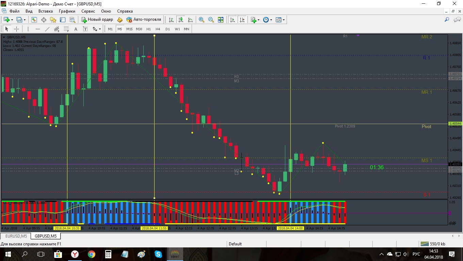Open the Profiles icon
The image size is (463, 261).
(19, 20)
